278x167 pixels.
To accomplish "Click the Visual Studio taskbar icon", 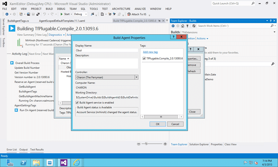I will [64, 162].
